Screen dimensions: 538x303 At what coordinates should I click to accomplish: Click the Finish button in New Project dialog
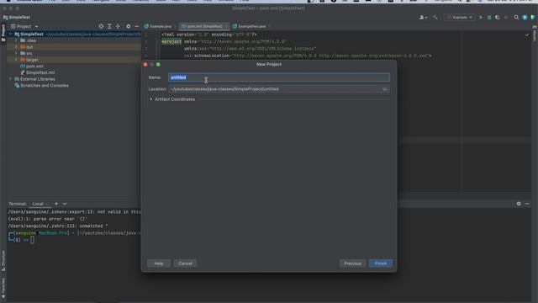pos(381,263)
